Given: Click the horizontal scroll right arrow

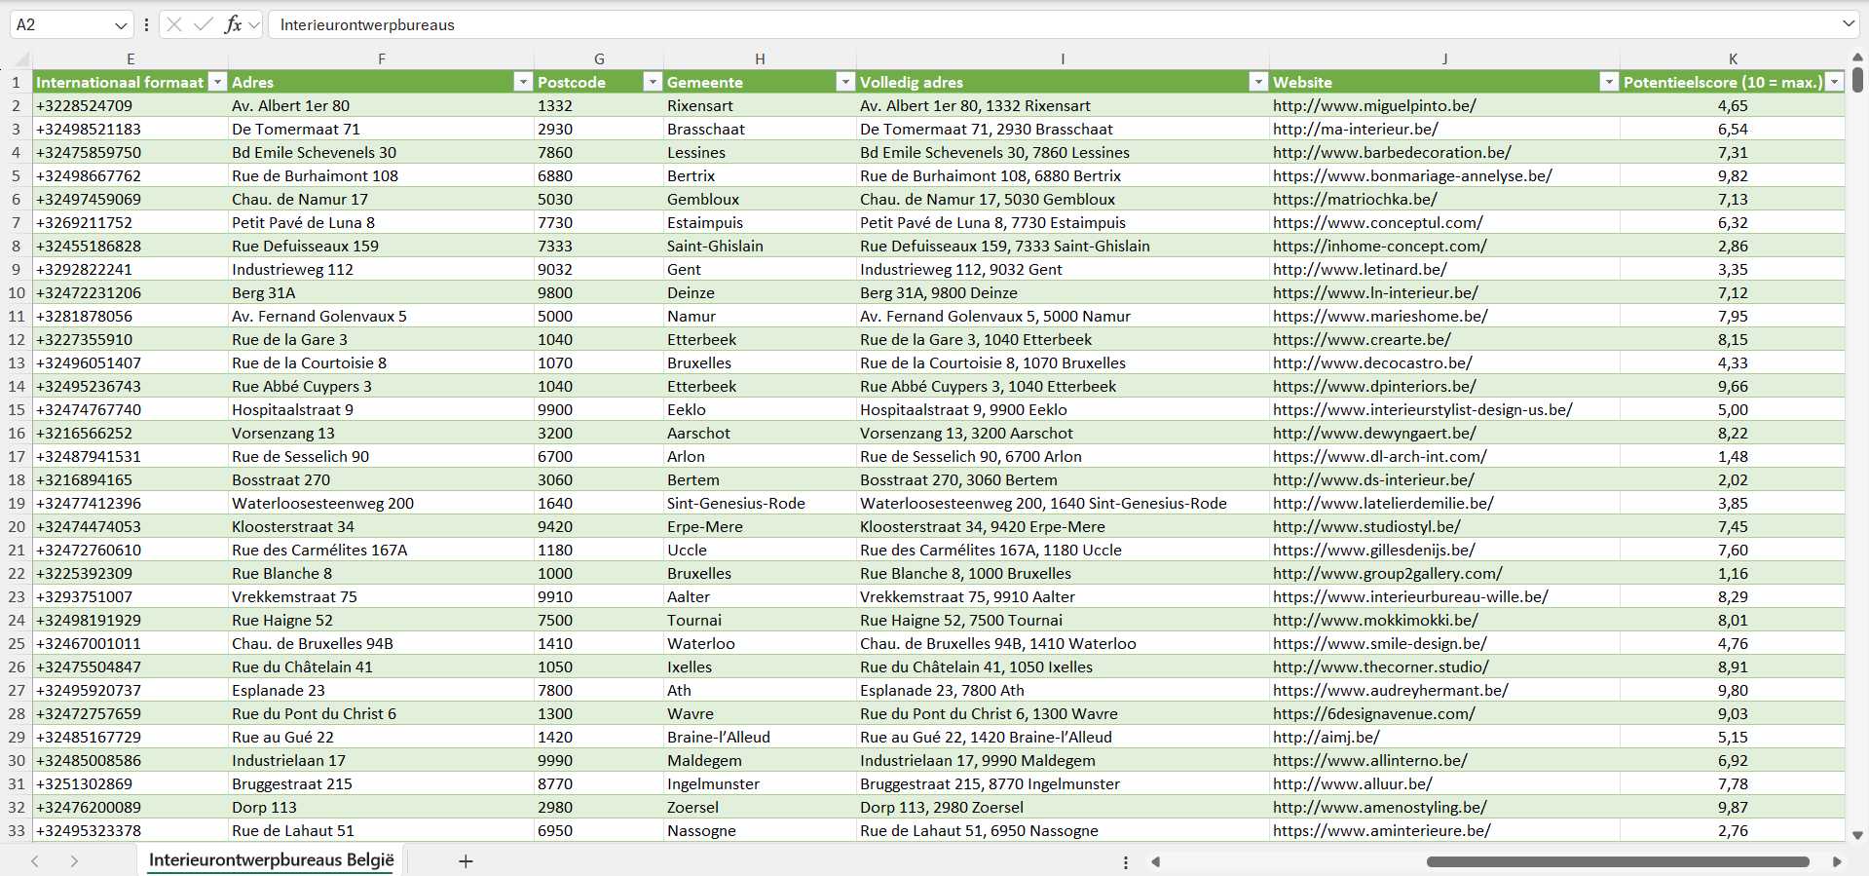Looking at the screenshot, I should point(1837,861).
